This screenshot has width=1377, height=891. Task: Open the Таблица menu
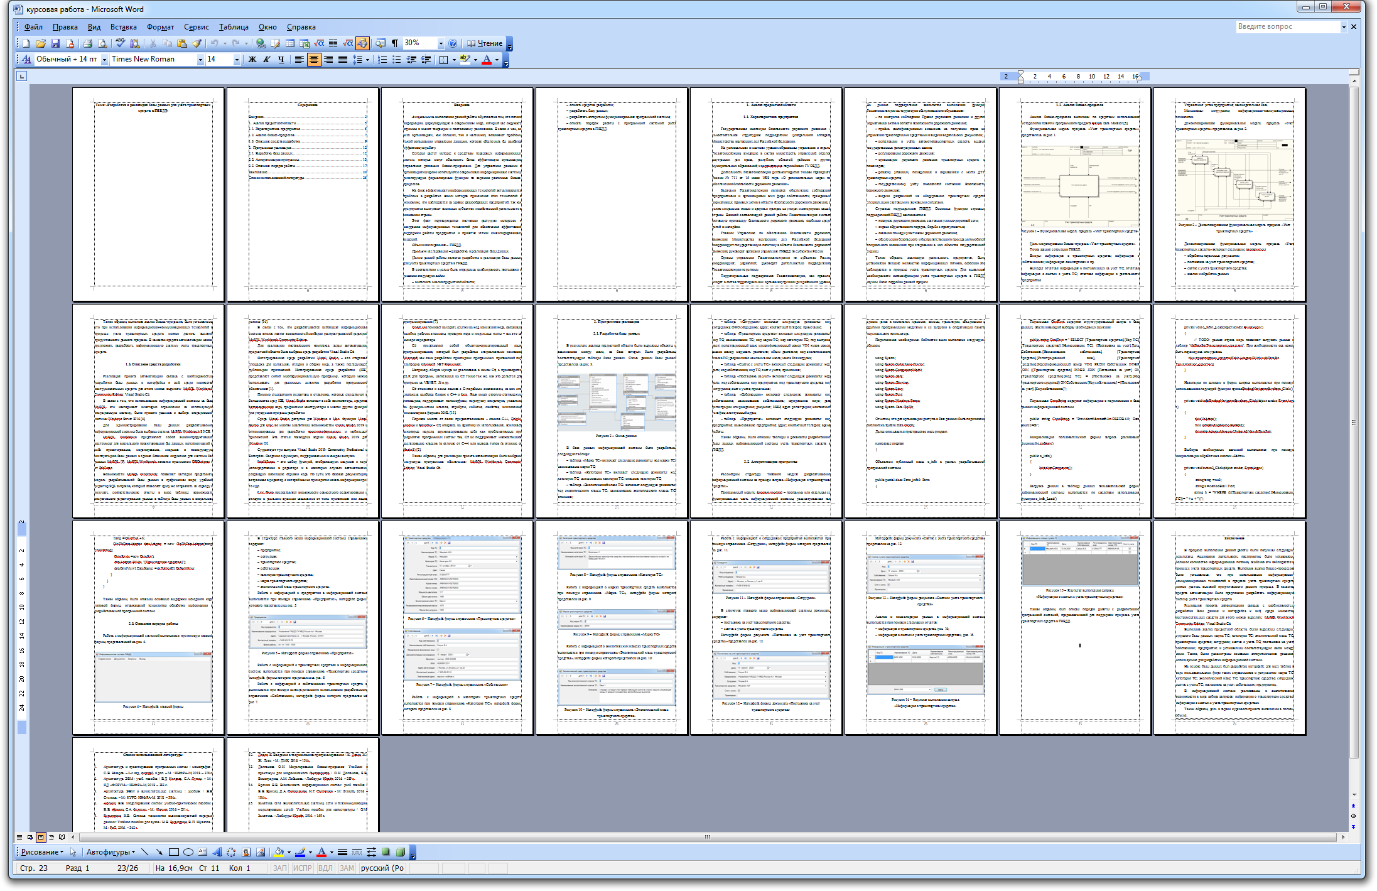234,27
